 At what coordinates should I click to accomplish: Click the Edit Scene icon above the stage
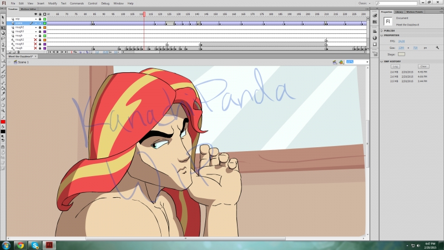[335, 62]
